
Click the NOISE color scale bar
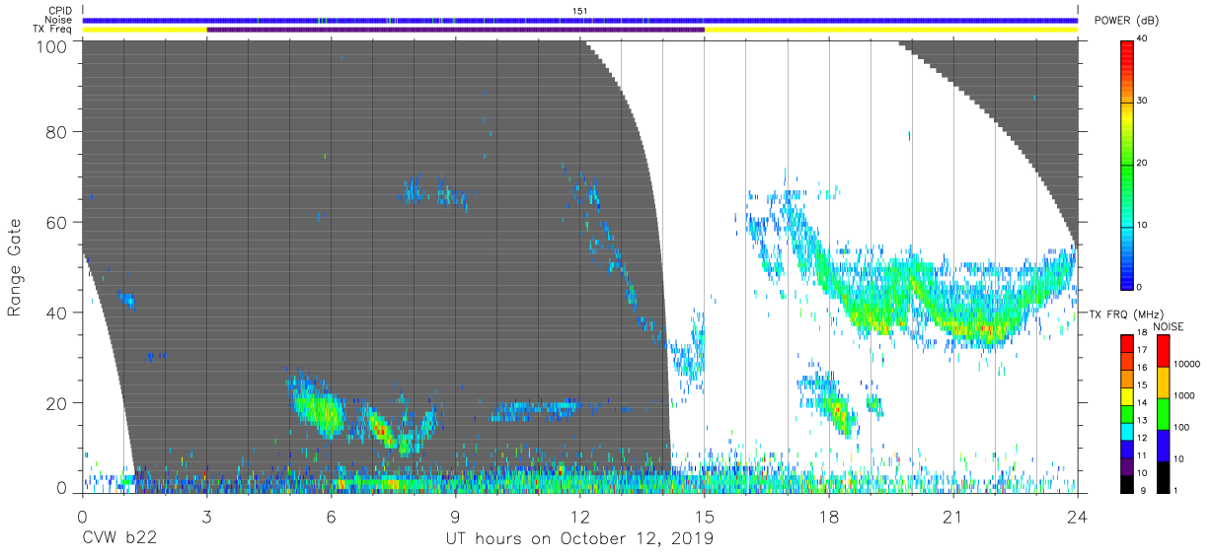[1164, 412]
